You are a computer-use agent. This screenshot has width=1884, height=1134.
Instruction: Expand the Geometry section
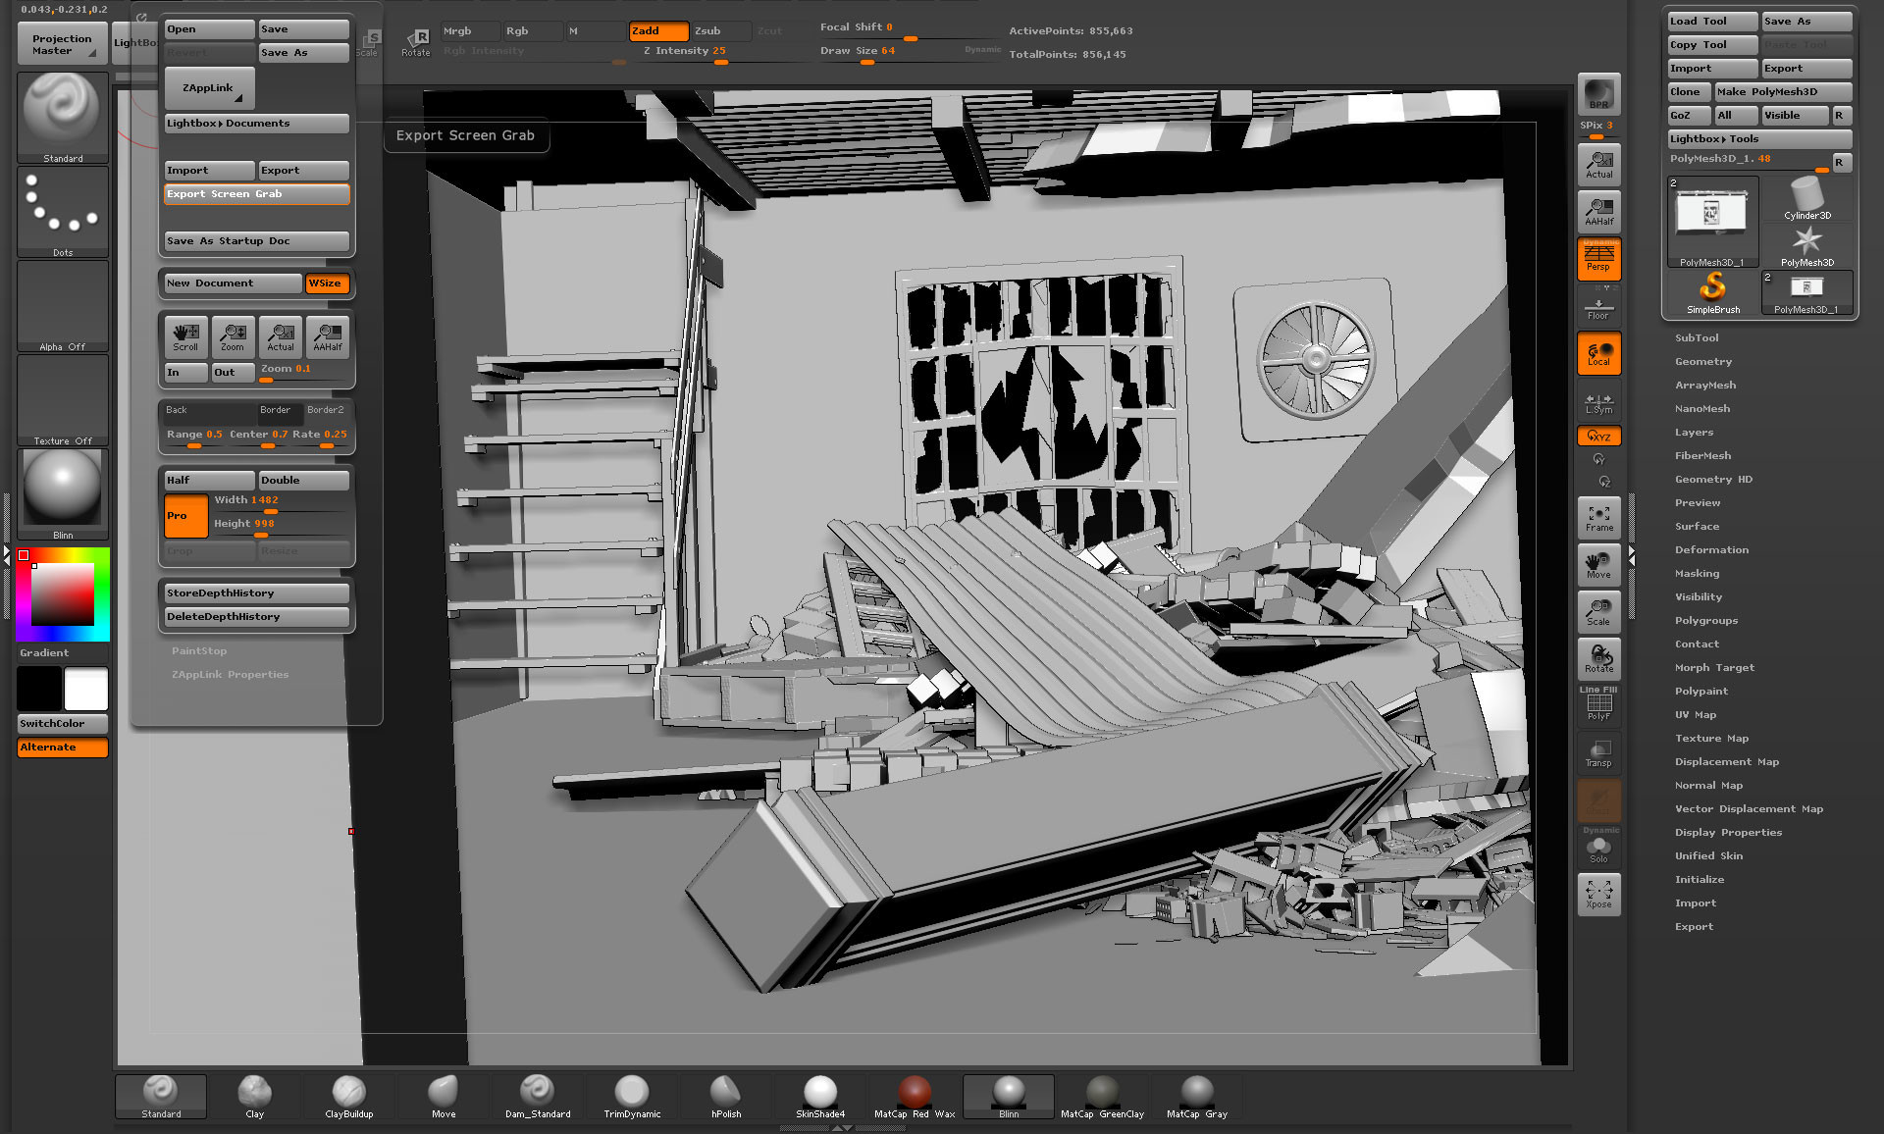[x=1702, y=362]
